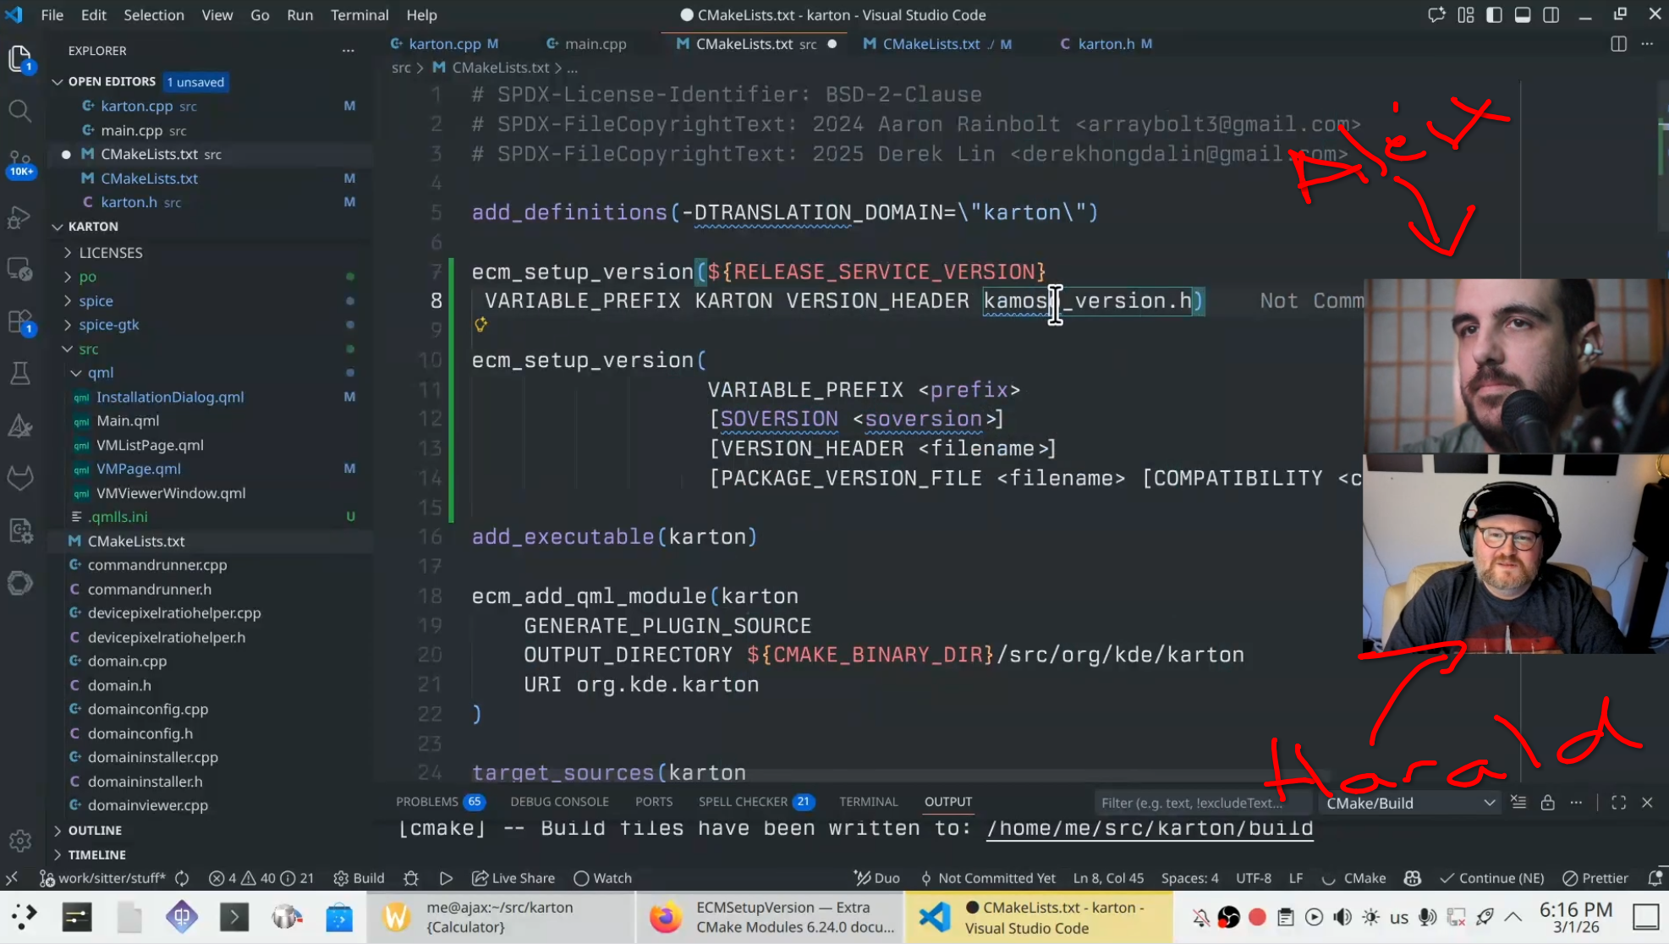Toggle output scroll lock

coord(1547,803)
